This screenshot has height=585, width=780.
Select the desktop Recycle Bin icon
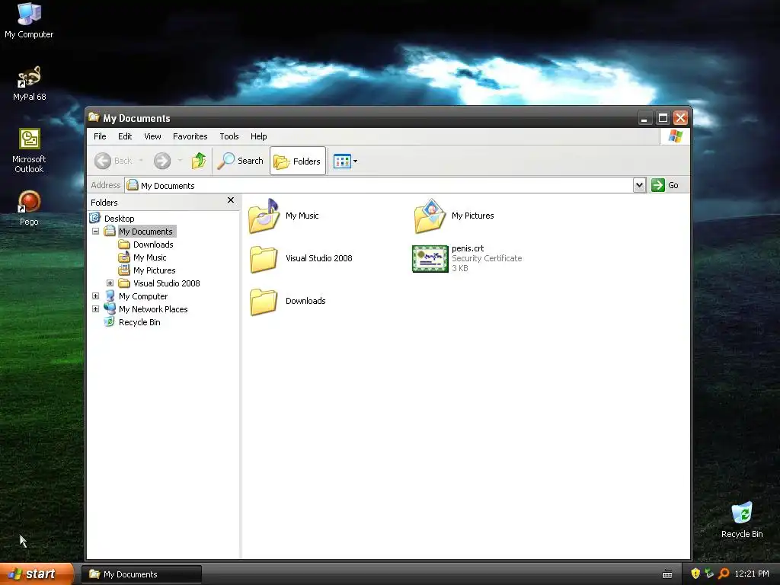pos(742,519)
